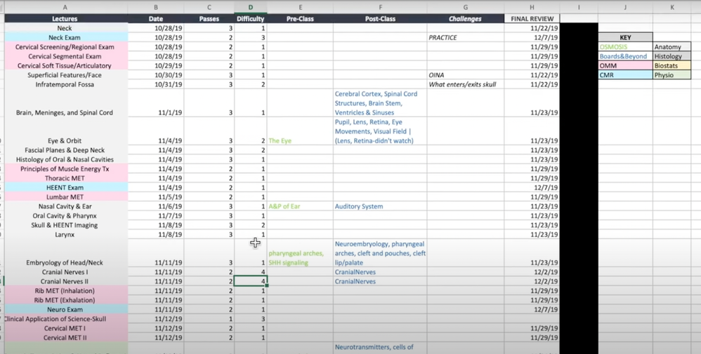Select Embryology of Head/Neck cell

coord(65,254)
